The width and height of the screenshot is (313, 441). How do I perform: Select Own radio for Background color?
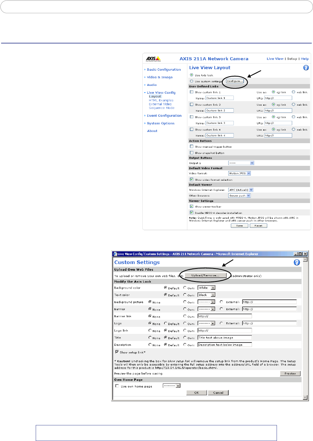[x=185, y=288]
